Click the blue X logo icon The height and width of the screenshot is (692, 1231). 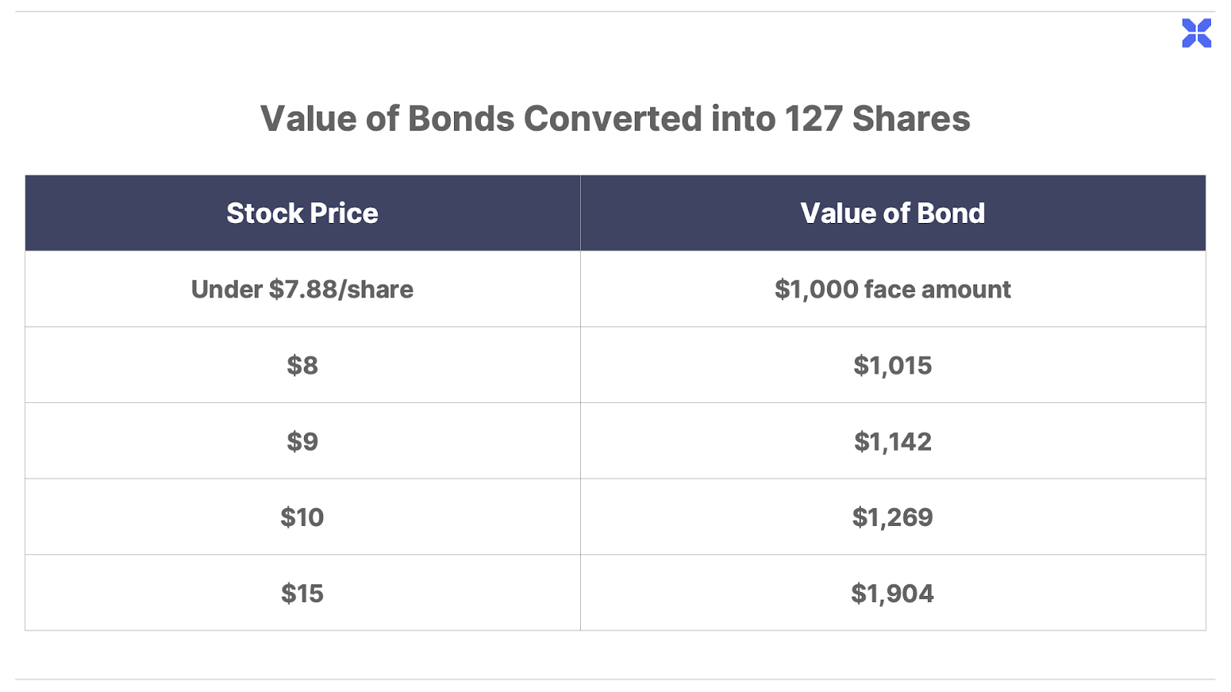click(1196, 33)
